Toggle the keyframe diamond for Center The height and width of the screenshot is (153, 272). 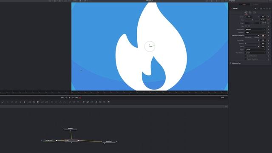269,17
